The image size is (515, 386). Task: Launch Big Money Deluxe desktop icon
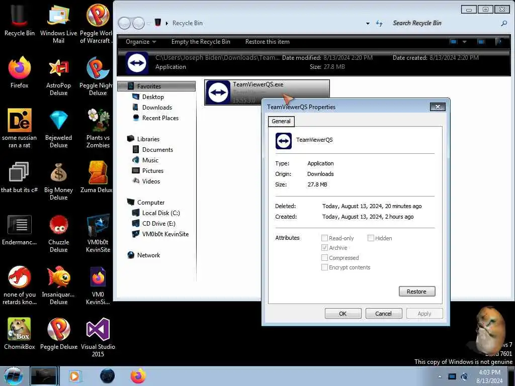pos(58,180)
